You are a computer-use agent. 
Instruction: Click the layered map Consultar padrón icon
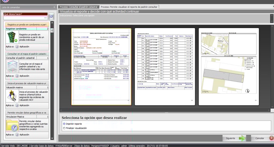pyautogui.click(x=12, y=65)
